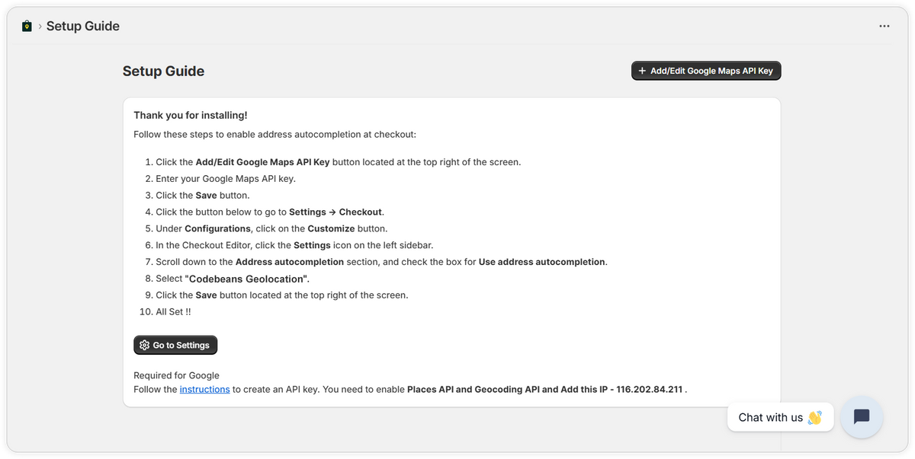Click the 'Required for Google' text
This screenshot has height=459, width=915.
pyautogui.click(x=176, y=375)
